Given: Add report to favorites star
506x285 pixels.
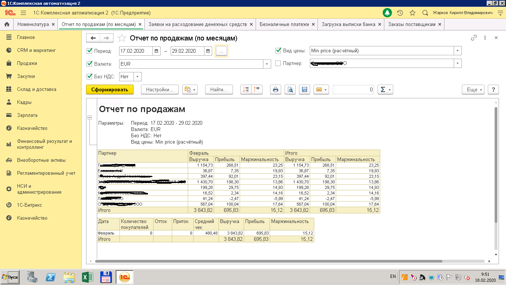Looking at the screenshot, I should point(121,38).
